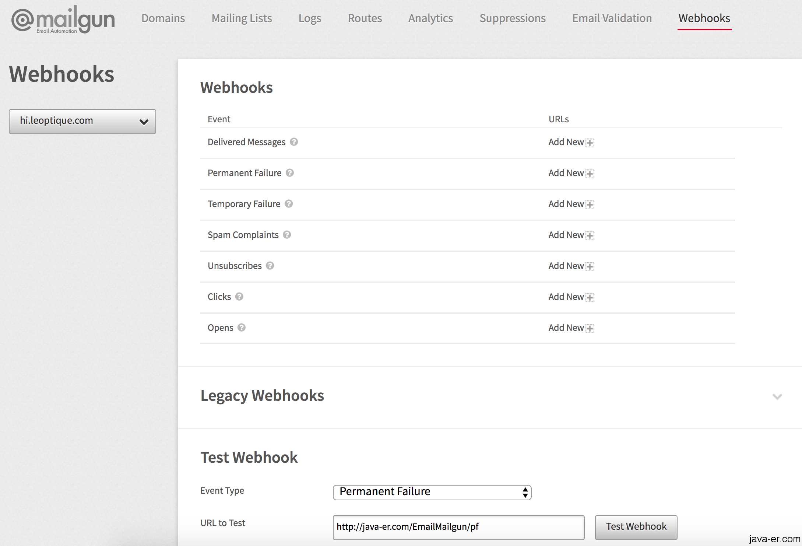Add new URL for Permanent Failure
The width and height of the screenshot is (802, 546).
click(x=571, y=173)
